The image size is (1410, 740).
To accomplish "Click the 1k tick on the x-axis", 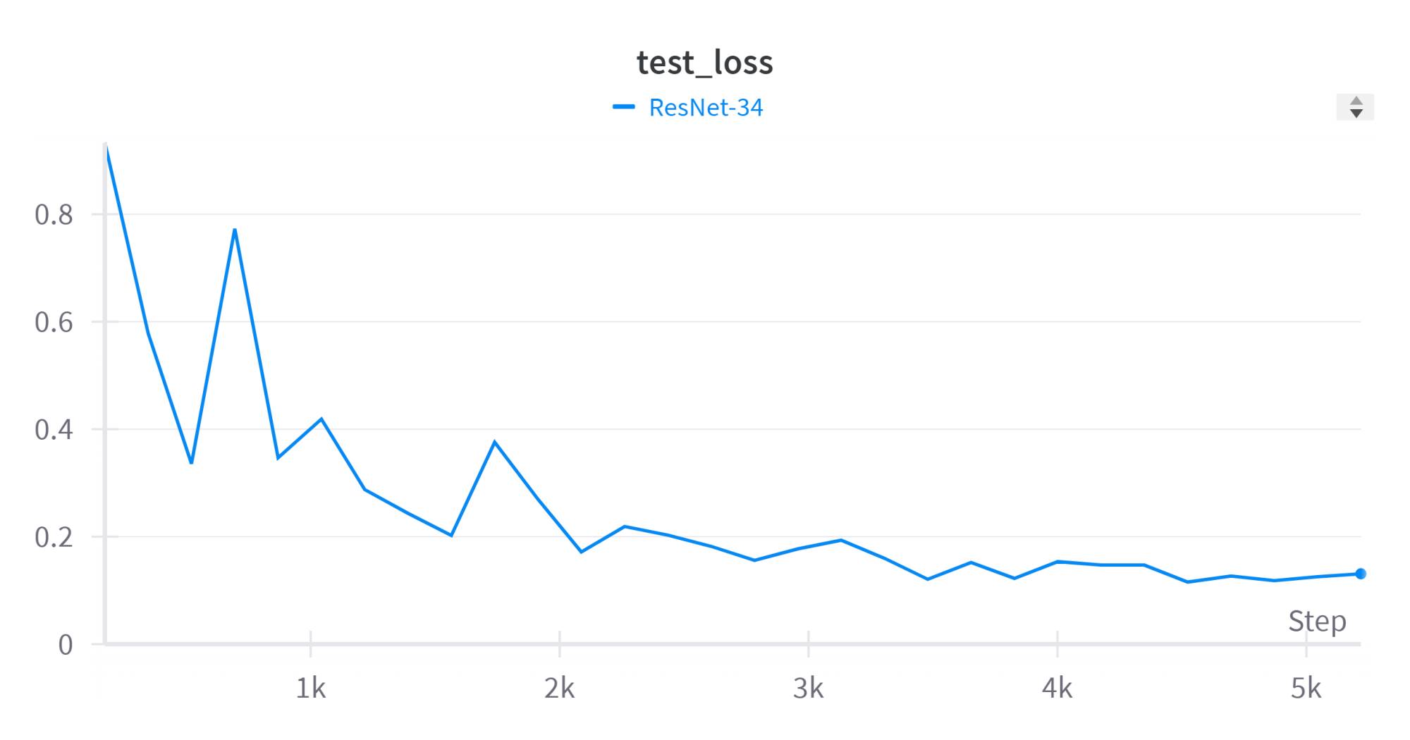I will (x=310, y=688).
